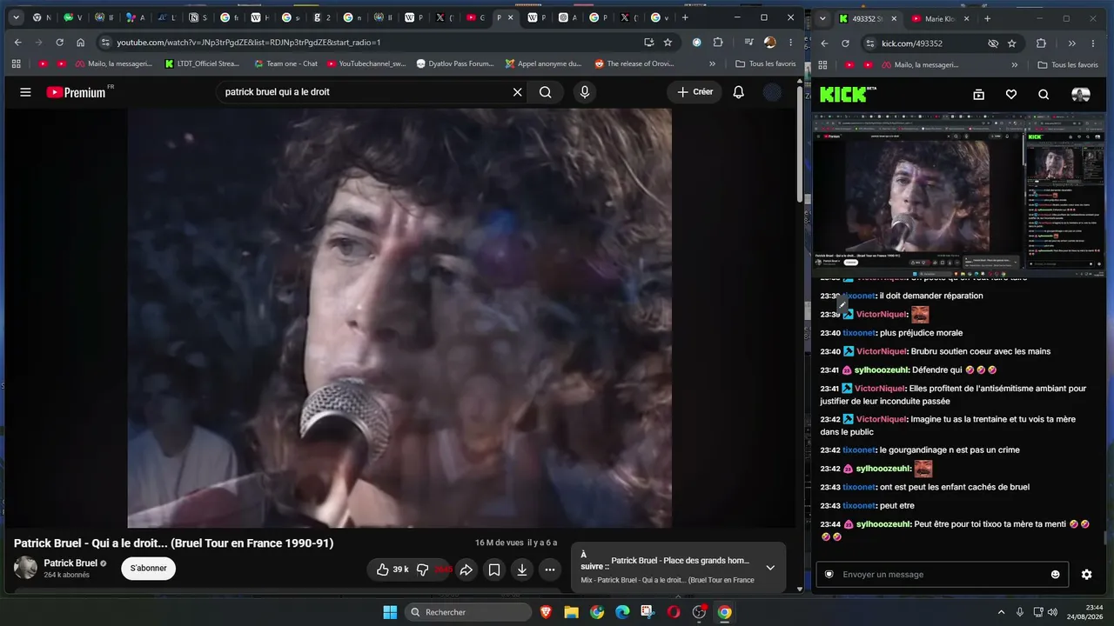
Task: Reload the YouTube page
Action: coord(59,42)
